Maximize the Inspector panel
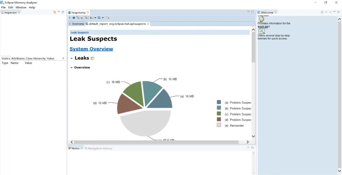Viewport: 342px width, 175px height. 63,12
